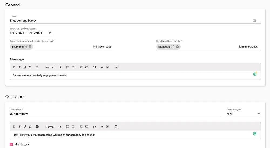Italicize text in the question editor
Viewport: 270px width, 148px height.
[19, 127]
